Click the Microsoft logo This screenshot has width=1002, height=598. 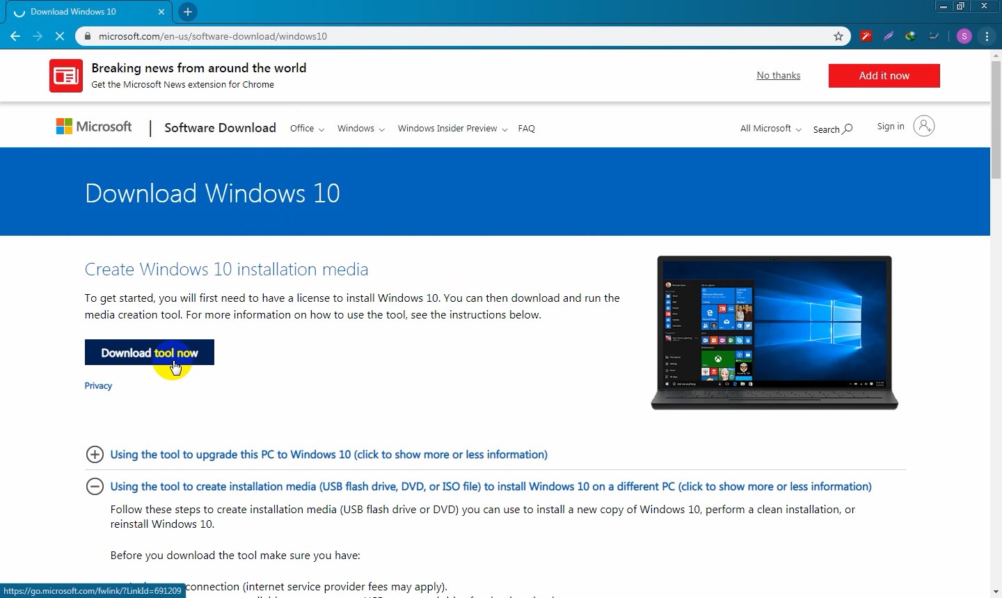coord(94,127)
